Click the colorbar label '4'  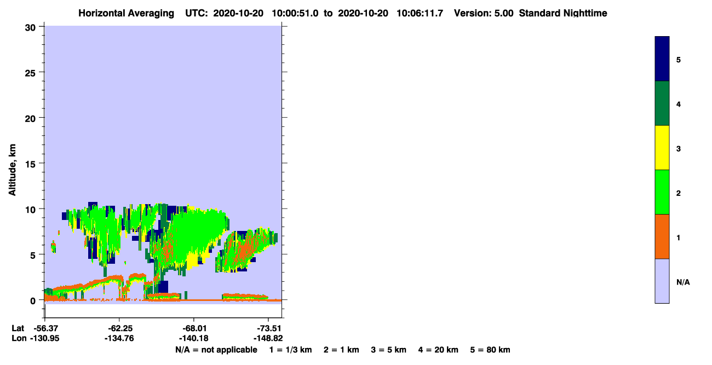point(679,104)
